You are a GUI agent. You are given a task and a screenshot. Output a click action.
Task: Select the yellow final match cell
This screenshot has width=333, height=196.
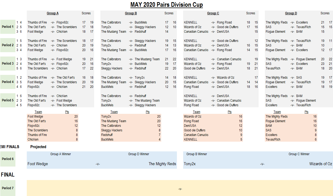click(x=180, y=188)
